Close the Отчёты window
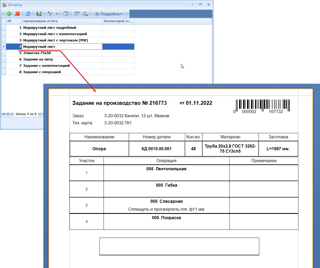Viewport: 320px width, 268px height. (208, 5)
